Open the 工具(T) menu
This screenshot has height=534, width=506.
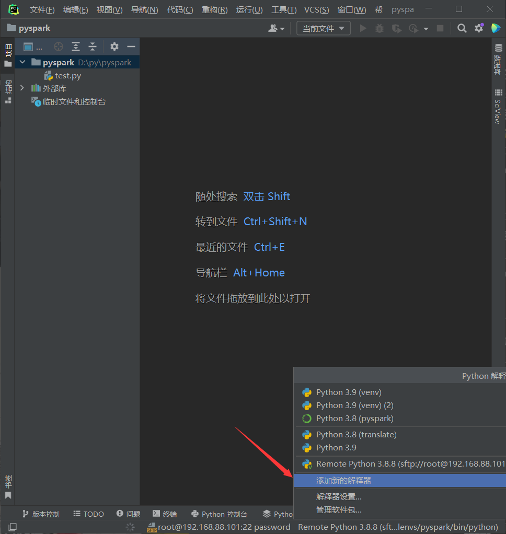click(x=283, y=9)
